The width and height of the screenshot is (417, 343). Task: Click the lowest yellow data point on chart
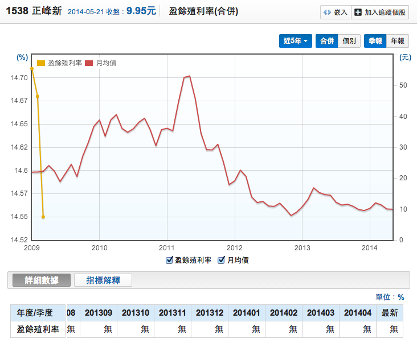pos(43,217)
